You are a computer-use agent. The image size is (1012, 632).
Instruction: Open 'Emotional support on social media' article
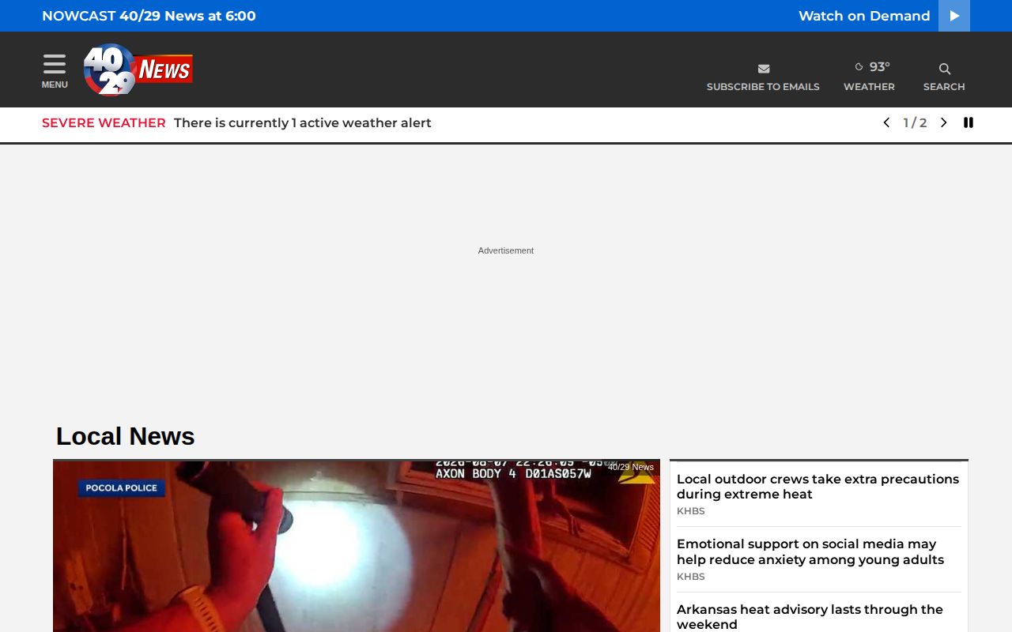coord(810,552)
